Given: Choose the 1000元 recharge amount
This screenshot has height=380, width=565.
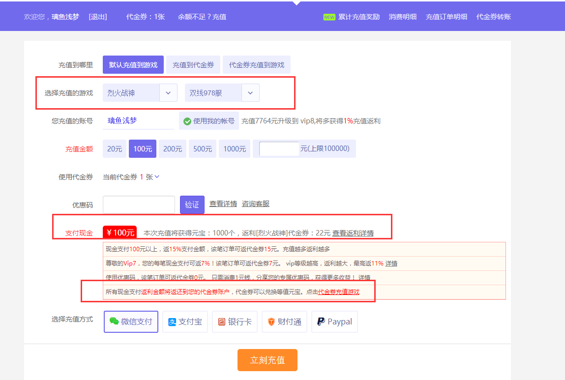Looking at the screenshot, I should pyautogui.click(x=234, y=148).
